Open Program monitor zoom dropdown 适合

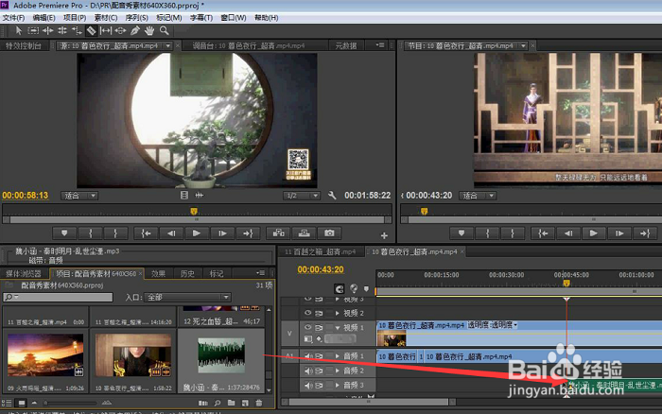coord(478,196)
